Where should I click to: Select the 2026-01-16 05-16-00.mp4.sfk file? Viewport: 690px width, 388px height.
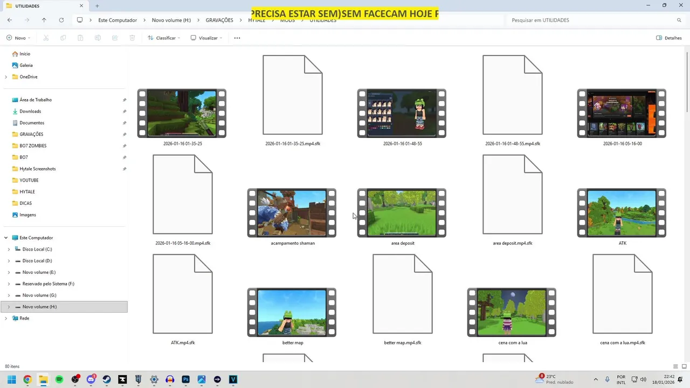tap(183, 195)
